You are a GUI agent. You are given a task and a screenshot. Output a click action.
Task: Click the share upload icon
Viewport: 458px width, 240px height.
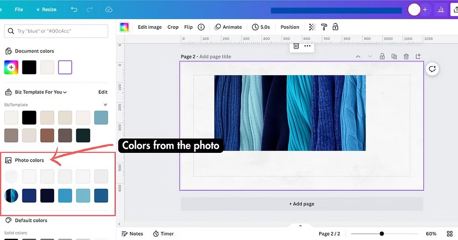(x=455, y=10)
